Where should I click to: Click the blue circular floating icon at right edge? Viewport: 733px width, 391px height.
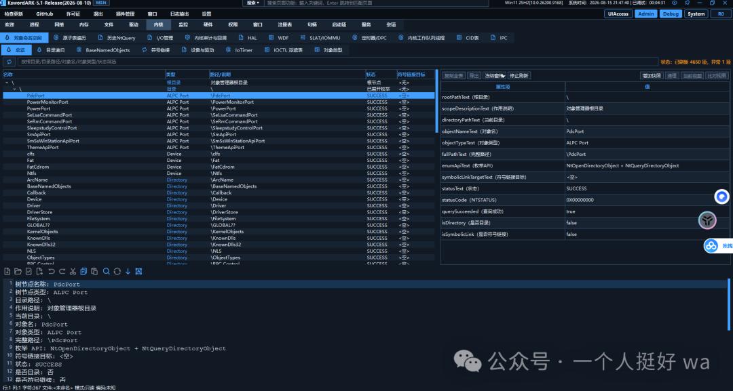(721, 197)
